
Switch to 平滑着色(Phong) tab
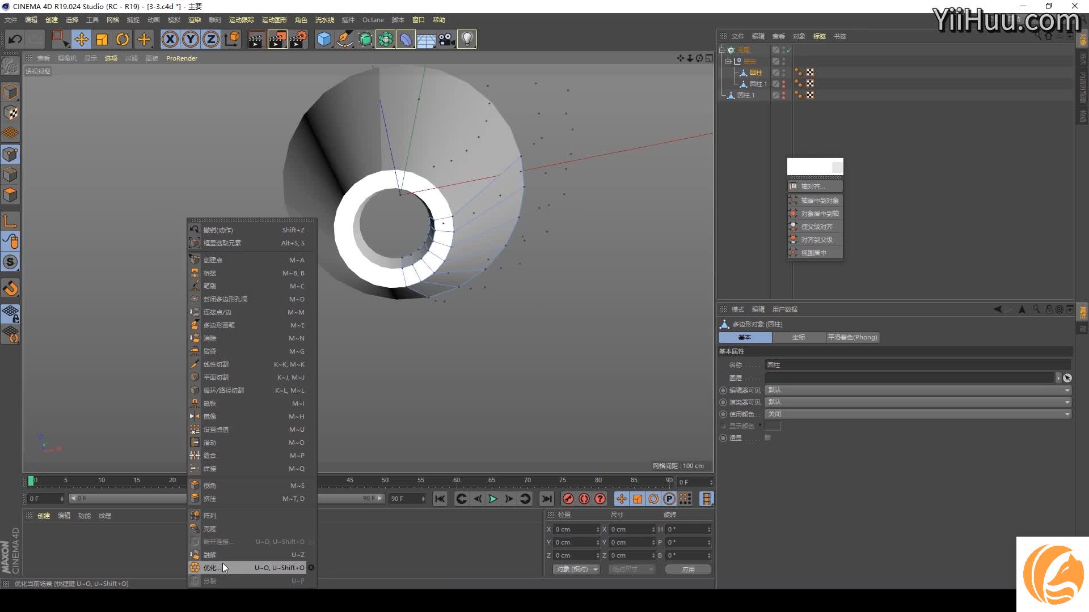coord(852,337)
